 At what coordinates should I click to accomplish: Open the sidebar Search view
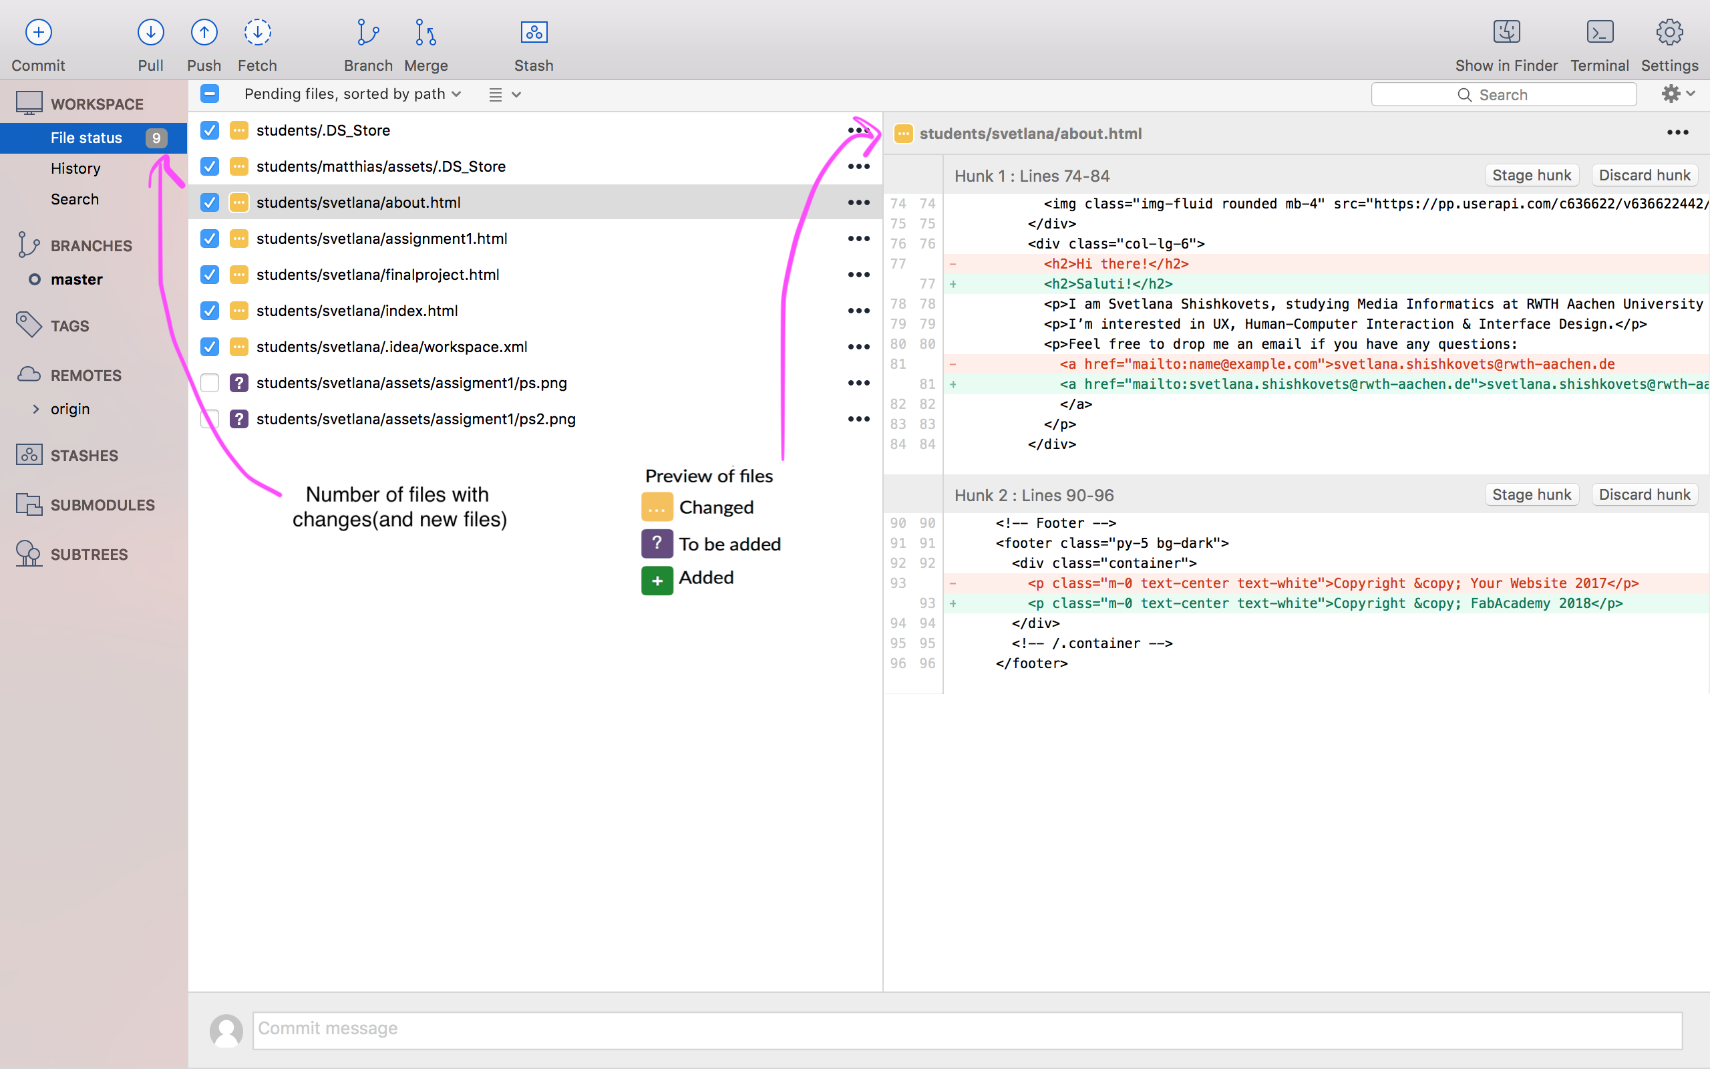click(74, 199)
